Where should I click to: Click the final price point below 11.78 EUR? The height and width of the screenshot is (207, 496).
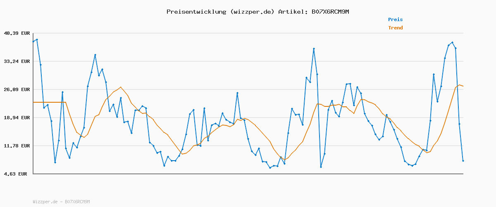[x=463, y=161]
